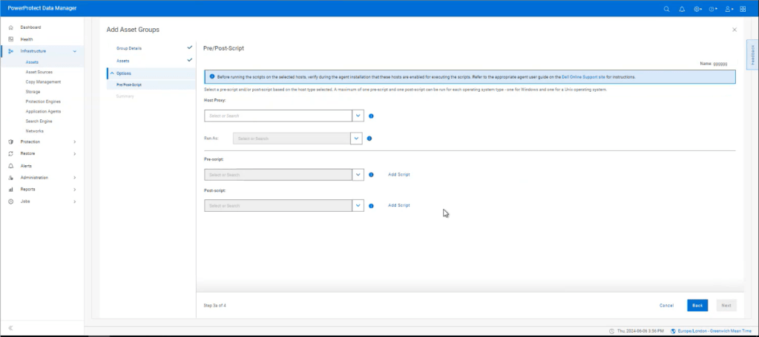Viewport: 759px width, 337px height.
Task: Click the Back button
Action: 697,305
